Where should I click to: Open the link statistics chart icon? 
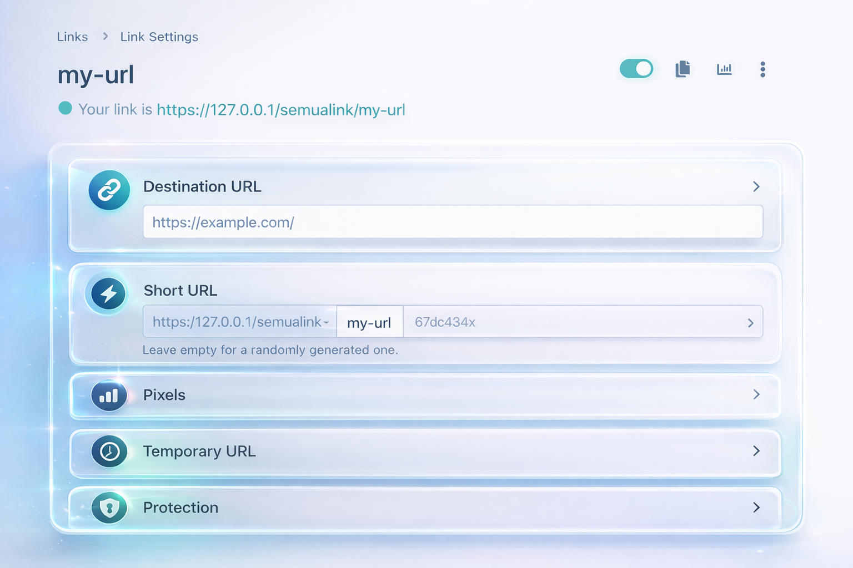pyautogui.click(x=724, y=69)
